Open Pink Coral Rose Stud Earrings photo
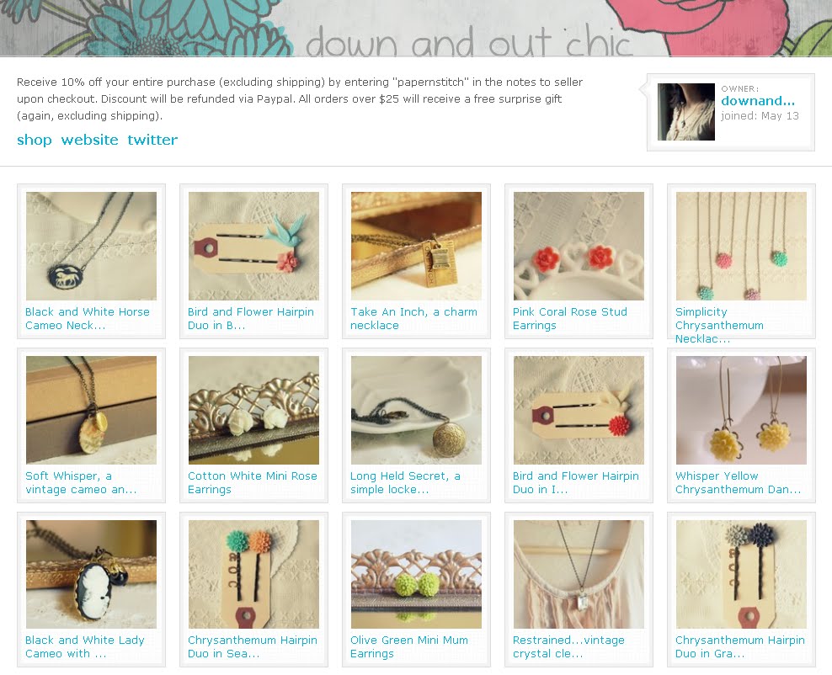832x675 pixels. click(x=579, y=246)
